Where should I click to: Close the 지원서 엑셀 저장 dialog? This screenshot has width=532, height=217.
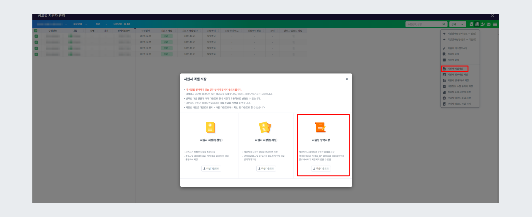[x=347, y=79]
